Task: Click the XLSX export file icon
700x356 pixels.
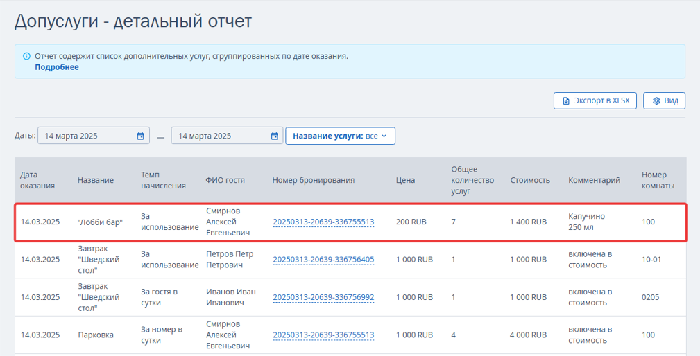Action: point(566,100)
